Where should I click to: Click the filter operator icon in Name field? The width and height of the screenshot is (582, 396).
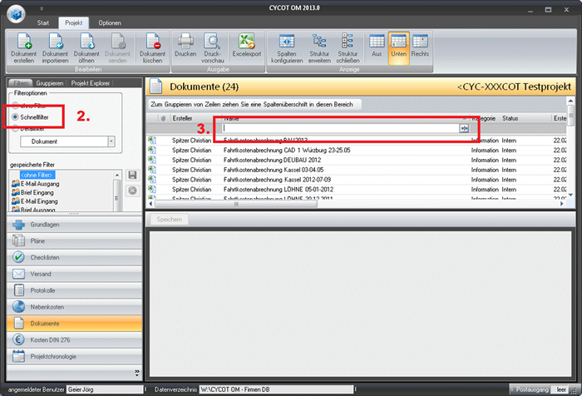click(464, 128)
